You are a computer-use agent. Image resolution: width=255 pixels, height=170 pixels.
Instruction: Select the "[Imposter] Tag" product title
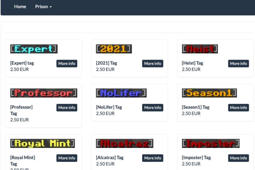(x=196, y=158)
